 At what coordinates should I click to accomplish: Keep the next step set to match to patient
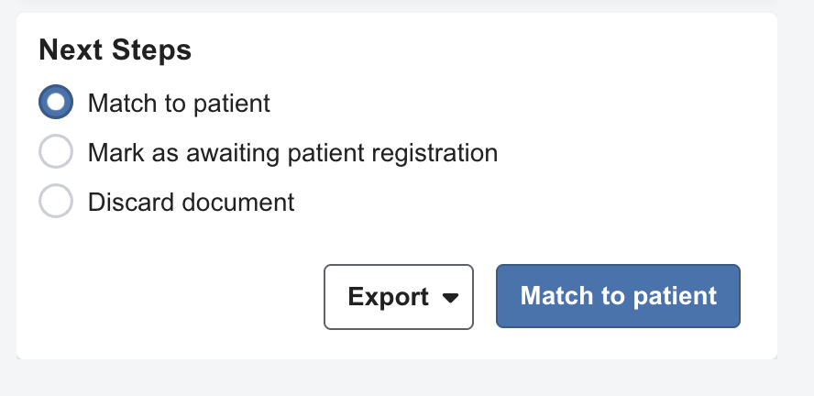click(x=56, y=103)
